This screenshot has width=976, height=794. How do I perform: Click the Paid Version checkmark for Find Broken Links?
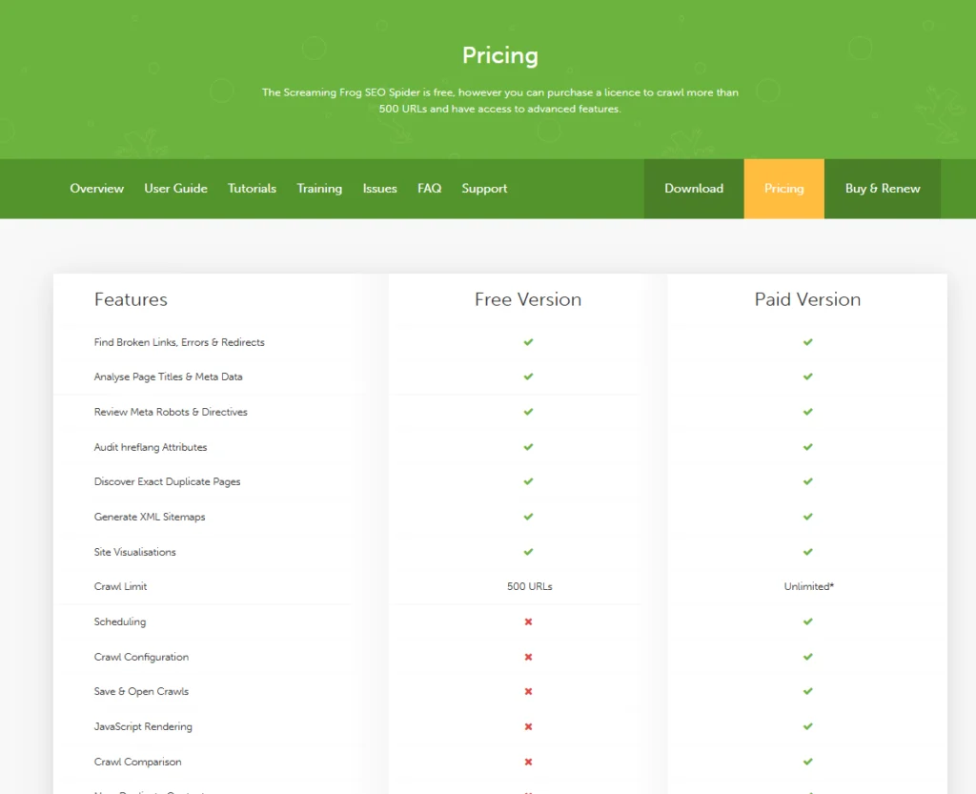tap(808, 342)
